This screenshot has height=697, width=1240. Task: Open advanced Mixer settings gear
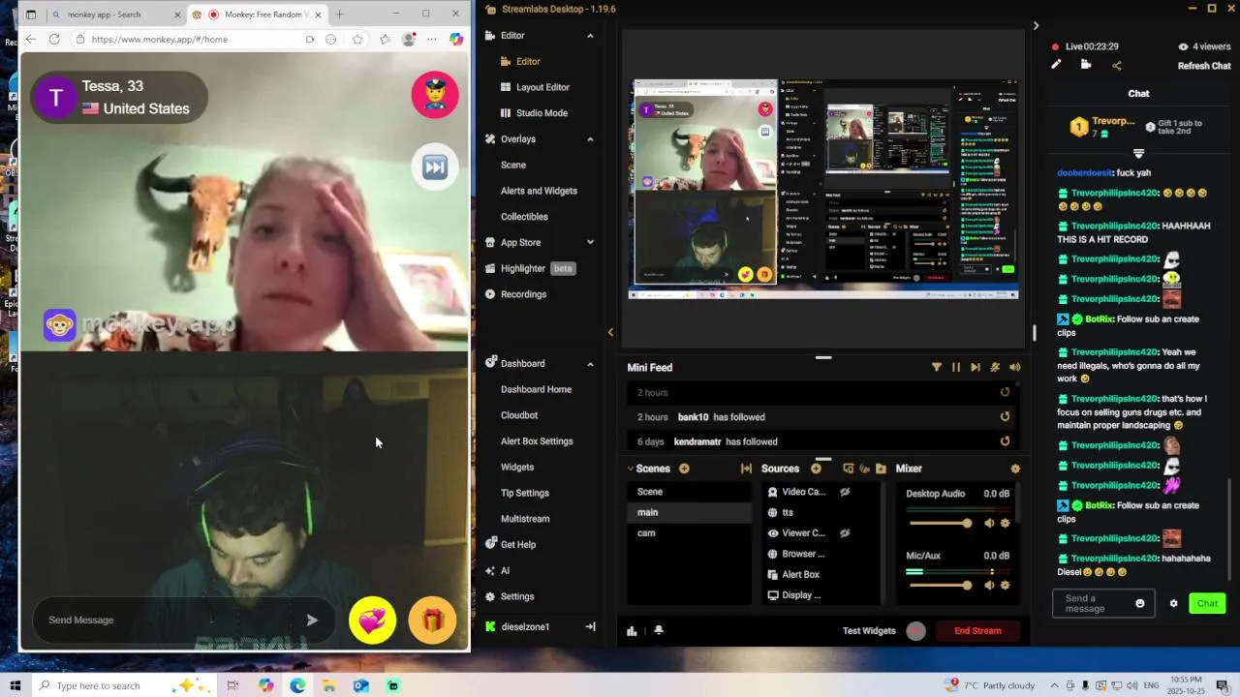point(1015,469)
